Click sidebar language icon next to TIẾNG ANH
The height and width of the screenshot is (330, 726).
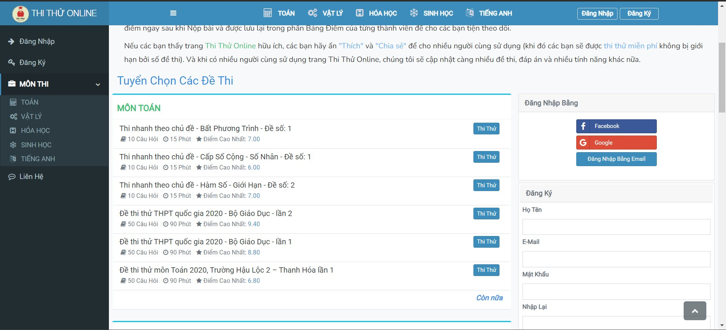13,159
